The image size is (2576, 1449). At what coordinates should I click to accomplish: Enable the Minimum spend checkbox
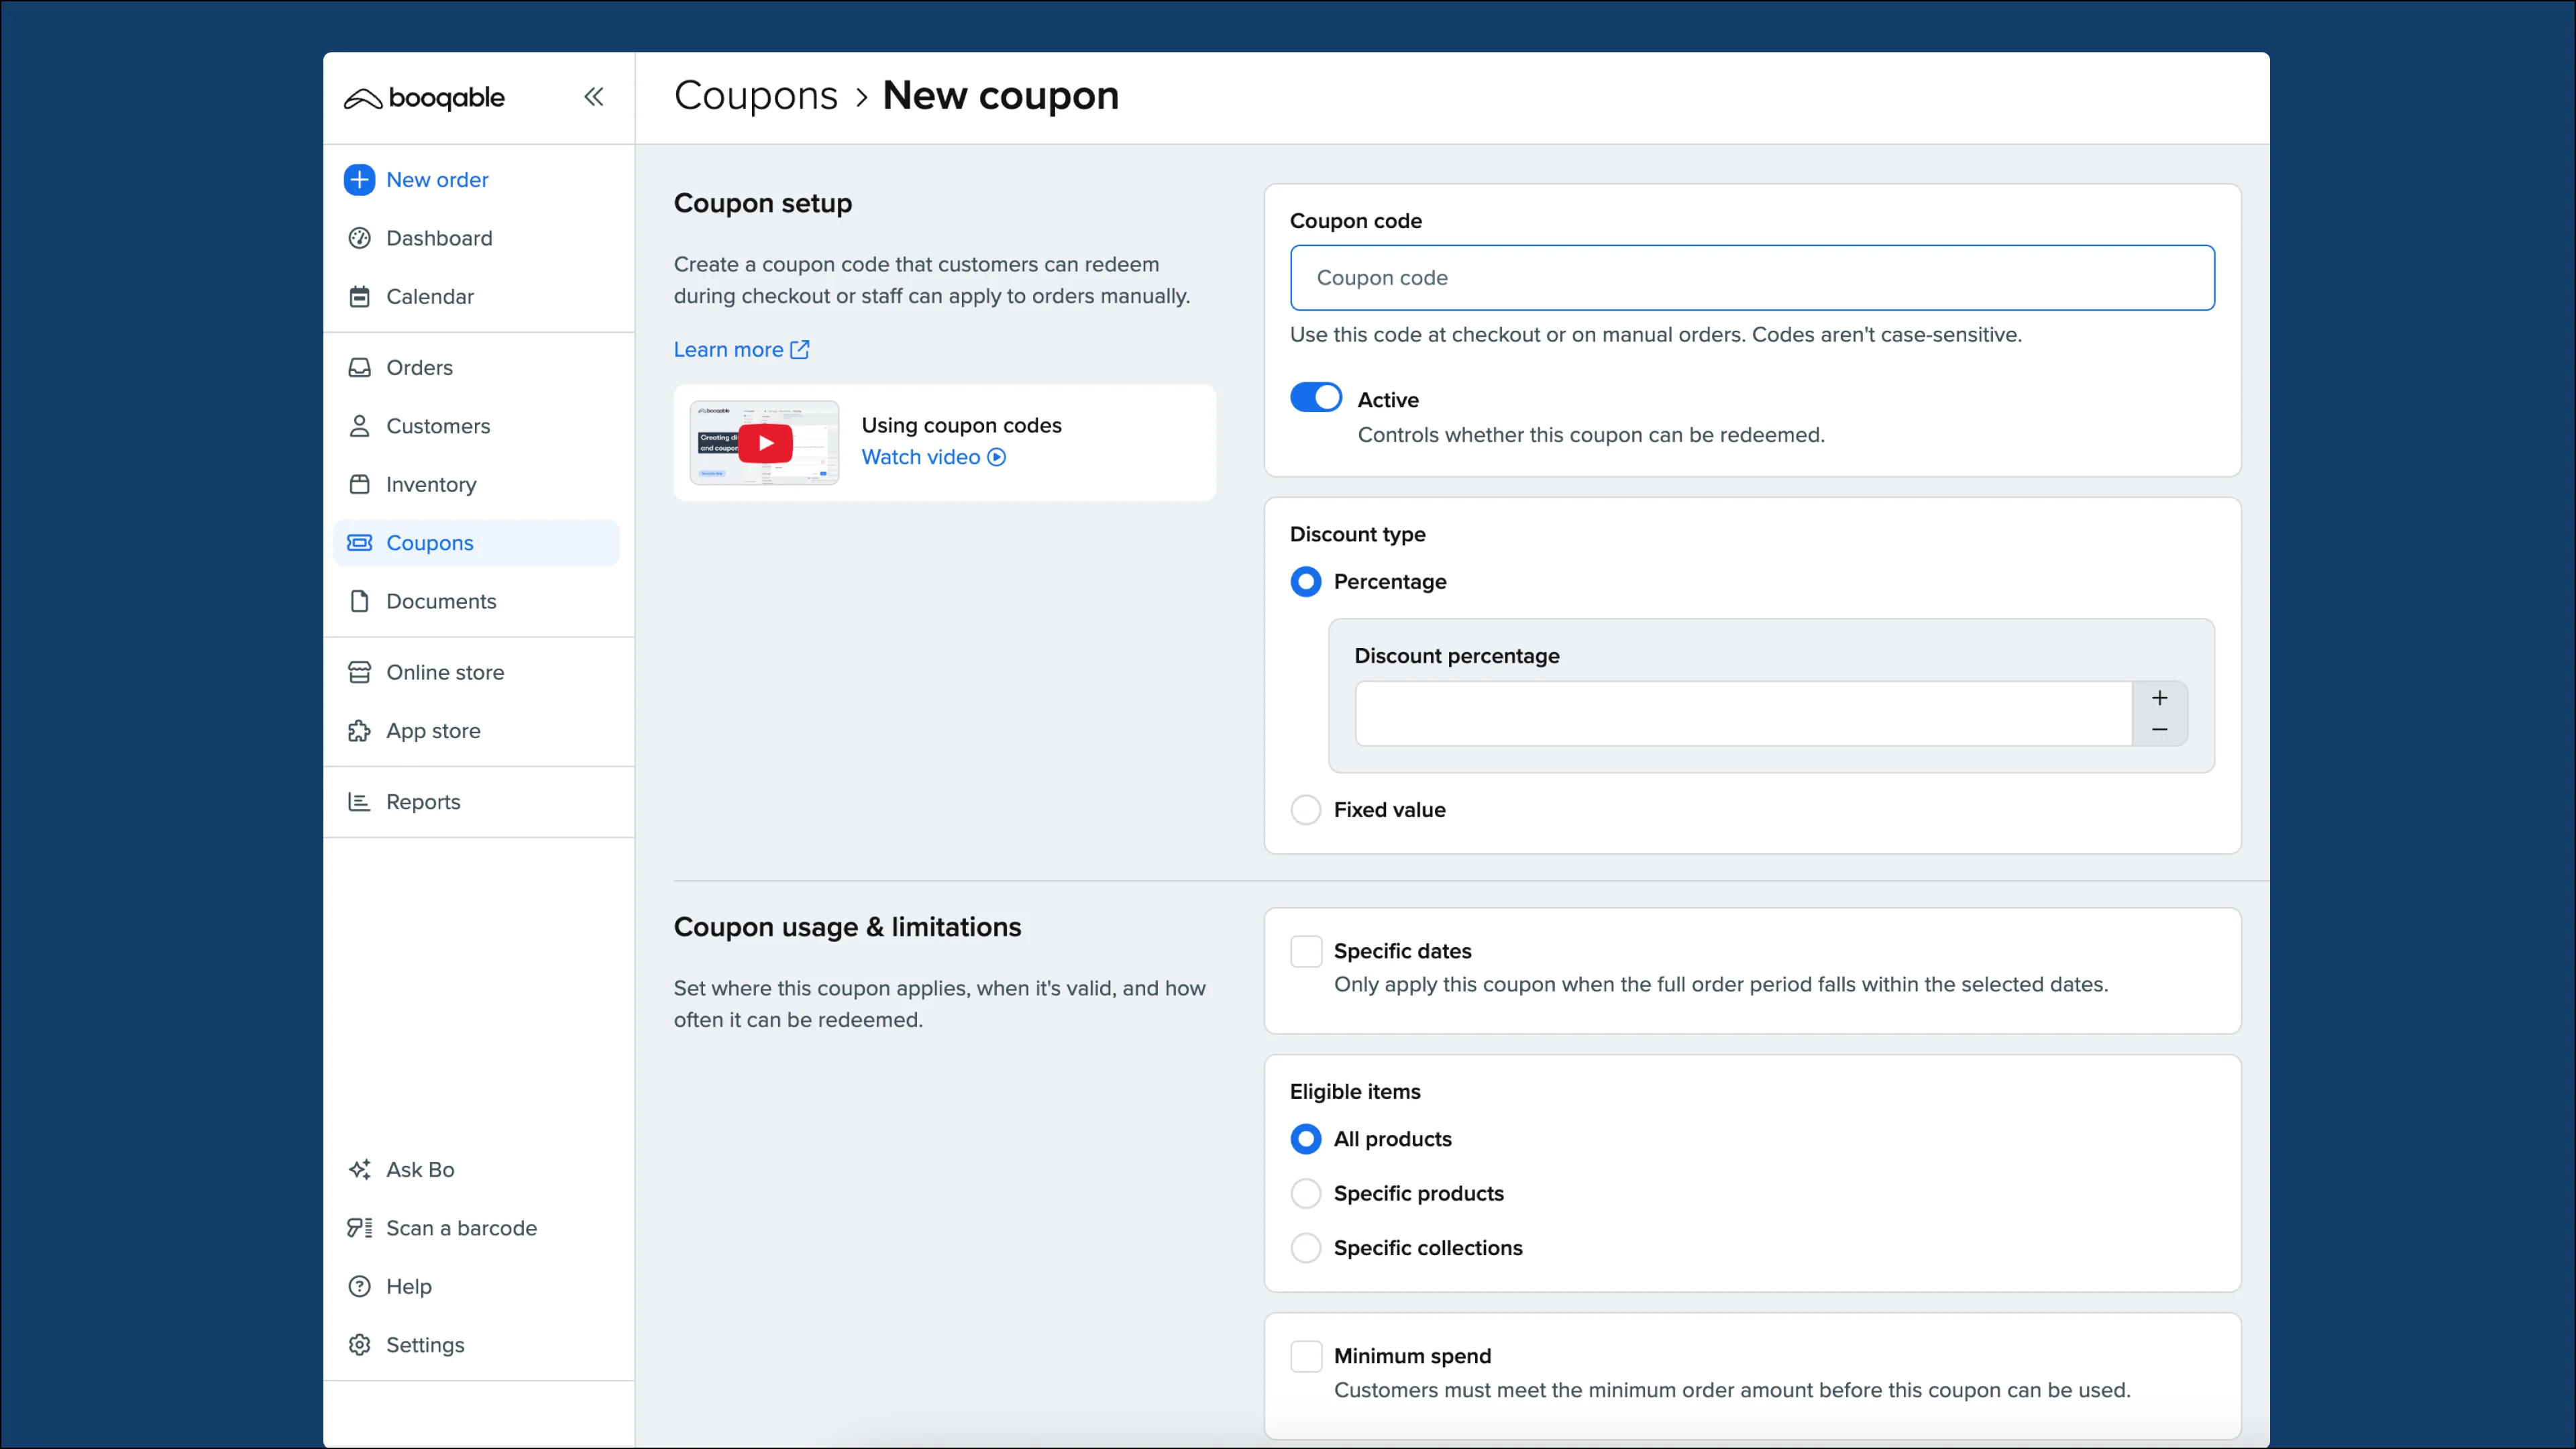point(1306,1357)
